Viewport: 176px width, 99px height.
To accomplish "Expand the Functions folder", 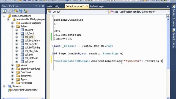I will (x=12, y=72).
